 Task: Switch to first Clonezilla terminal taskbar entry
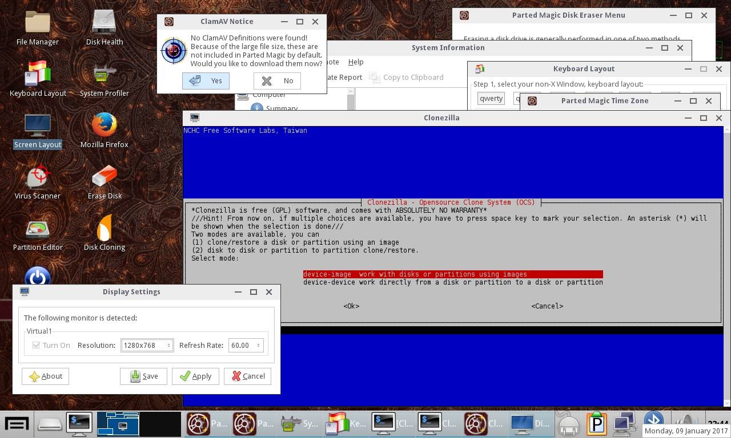(393, 424)
